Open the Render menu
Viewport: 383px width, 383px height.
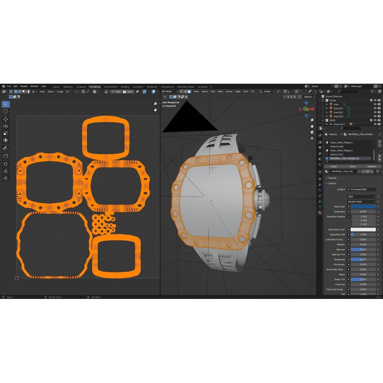point(23,86)
